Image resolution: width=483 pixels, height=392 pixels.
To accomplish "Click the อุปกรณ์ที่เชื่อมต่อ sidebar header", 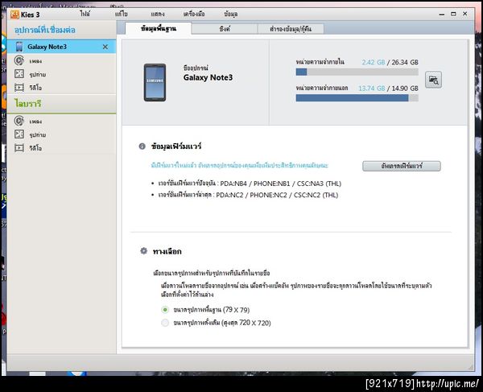I will click(x=44, y=30).
